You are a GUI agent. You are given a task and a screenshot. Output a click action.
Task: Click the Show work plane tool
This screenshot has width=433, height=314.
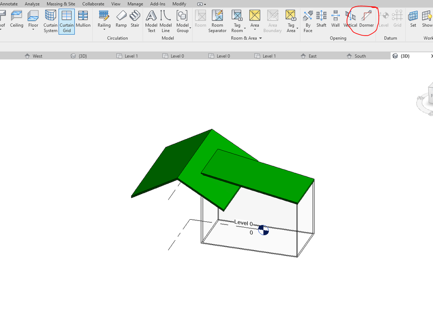[x=427, y=19]
